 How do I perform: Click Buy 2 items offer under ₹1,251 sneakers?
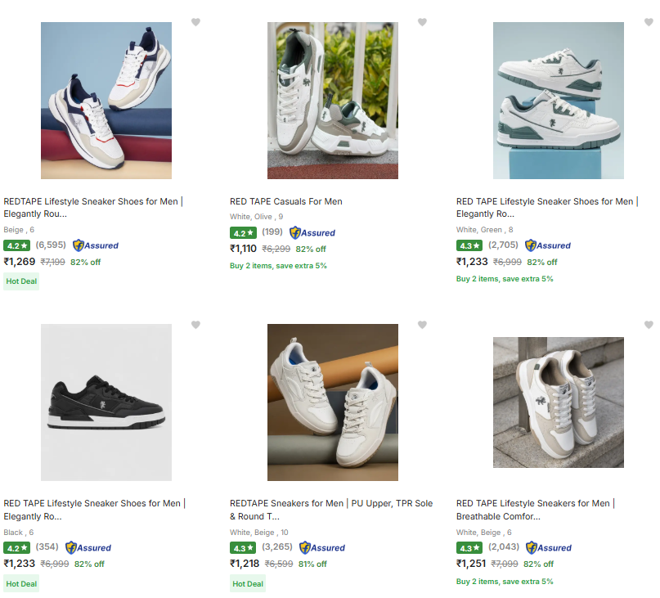click(505, 582)
